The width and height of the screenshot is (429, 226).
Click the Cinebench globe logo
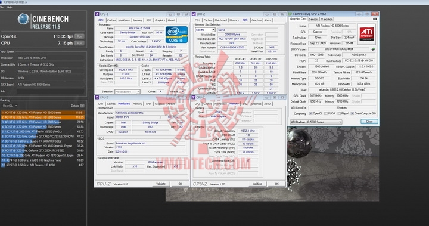[23, 19]
